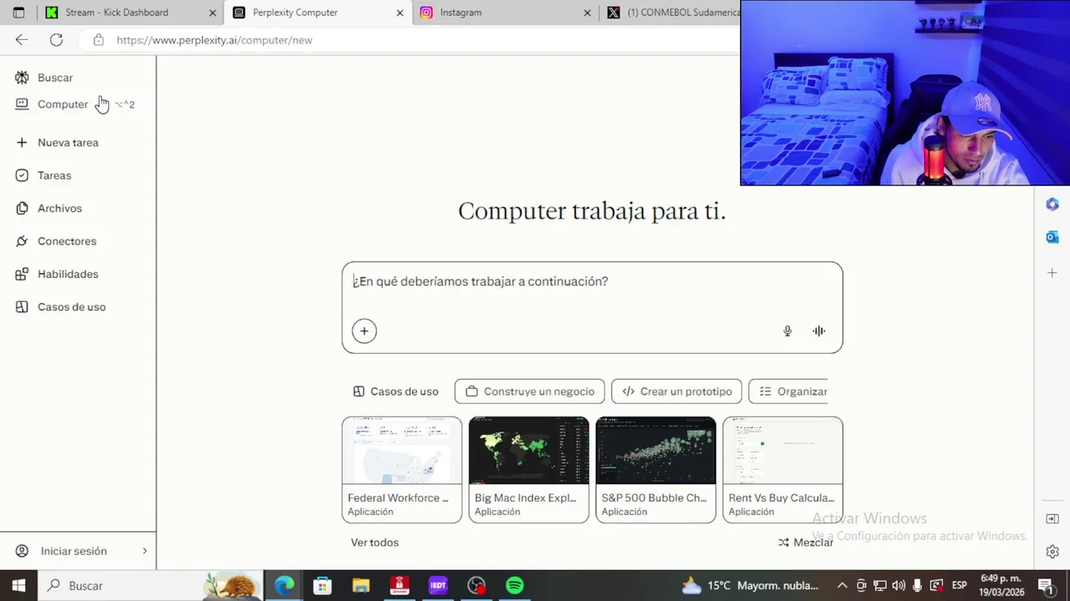The width and height of the screenshot is (1070, 601).
Task: Select the Casos de uso filter tab
Action: tap(396, 391)
